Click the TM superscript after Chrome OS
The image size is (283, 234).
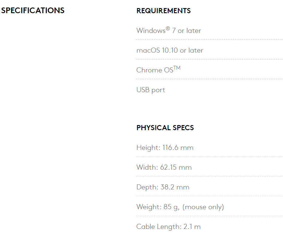[177, 68]
